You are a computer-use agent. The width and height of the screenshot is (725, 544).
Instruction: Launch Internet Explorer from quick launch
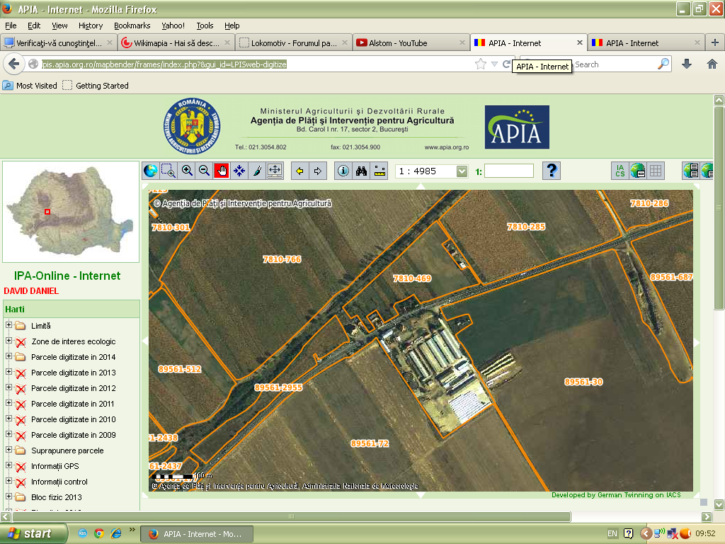(x=115, y=533)
